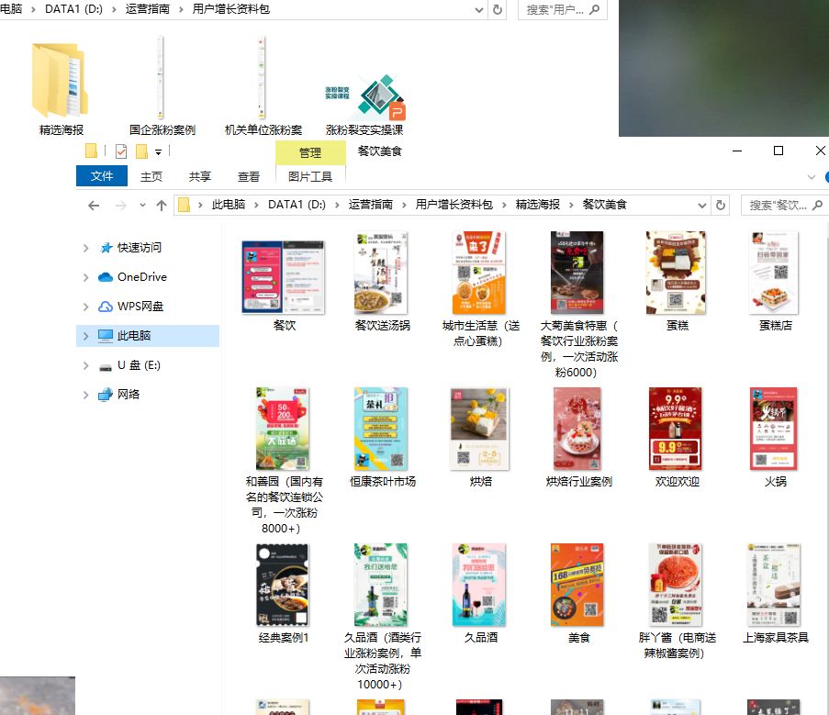Viewport: 829px width, 715px height.
Task: Click 餐饮美食 in address breadcrumb
Action: pyautogui.click(x=604, y=205)
